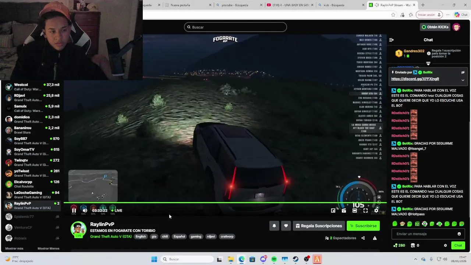471x265 pixels.
Task: Open Westcol channel in sidebar
Action: pos(32,87)
